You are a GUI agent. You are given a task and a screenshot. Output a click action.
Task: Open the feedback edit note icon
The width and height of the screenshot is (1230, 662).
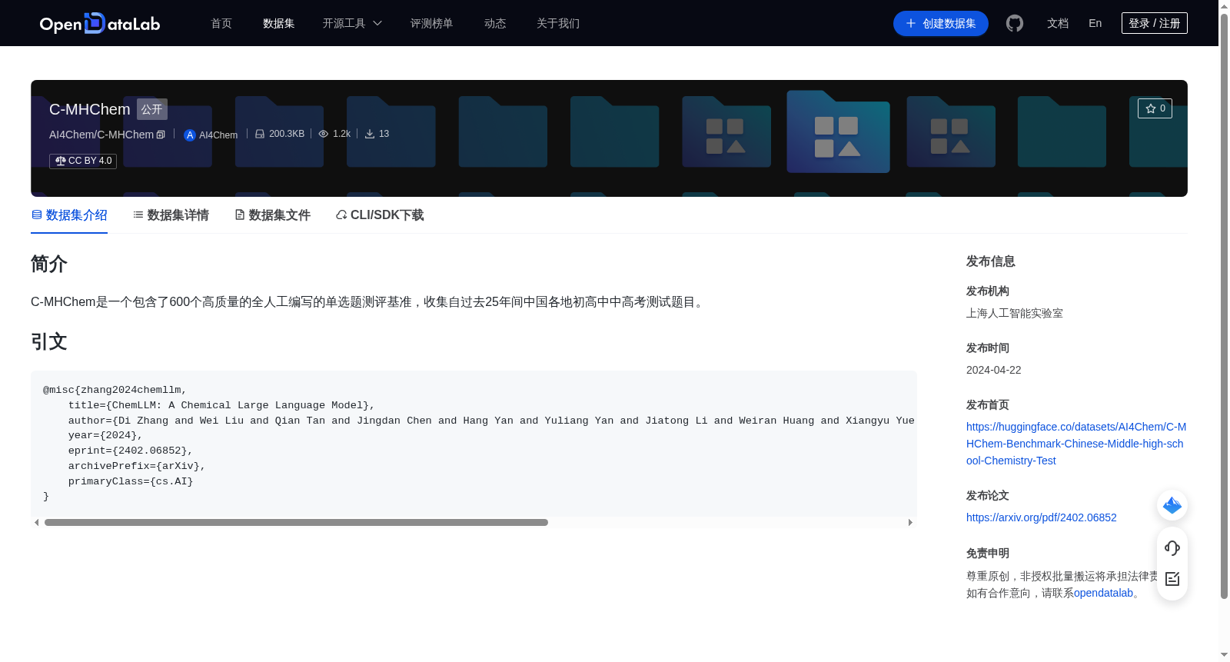coord(1172,579)
